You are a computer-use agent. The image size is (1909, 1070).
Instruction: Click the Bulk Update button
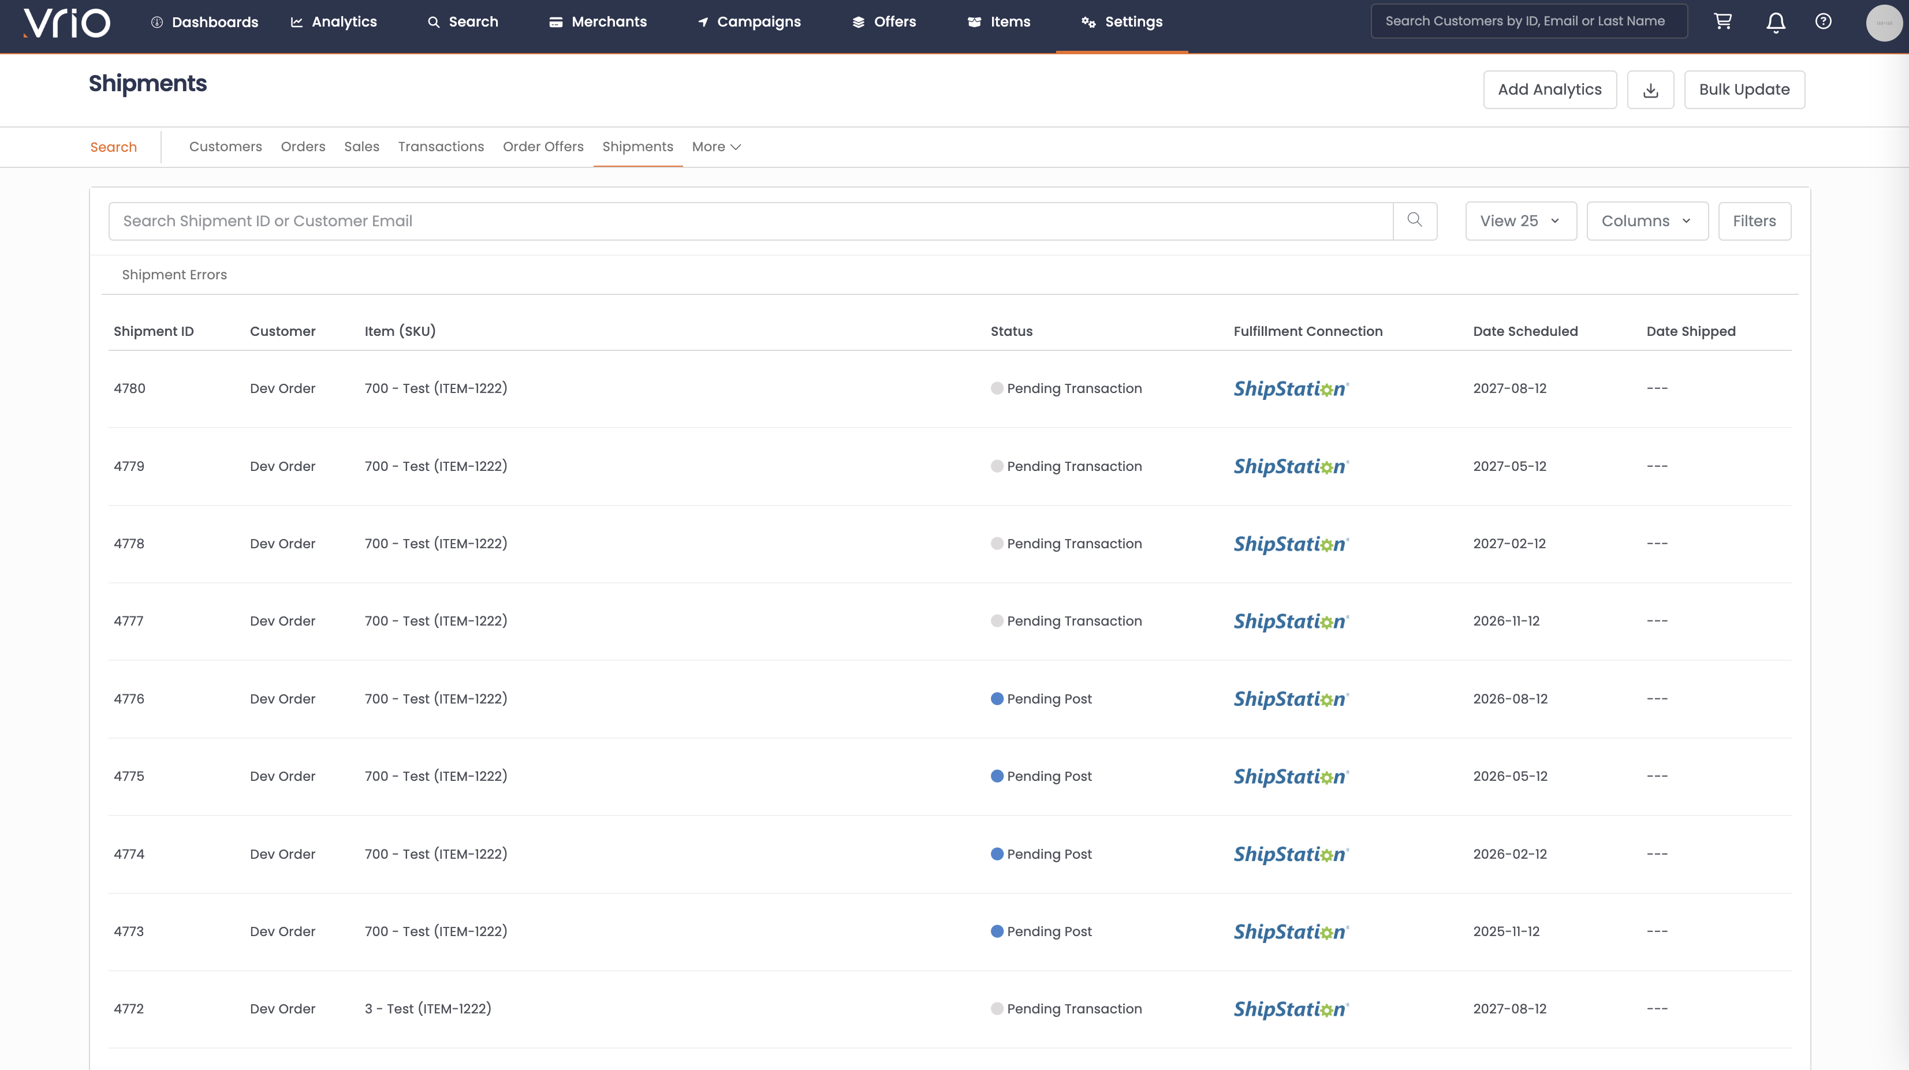[x=1744, y=89]
